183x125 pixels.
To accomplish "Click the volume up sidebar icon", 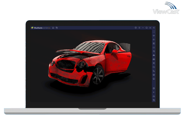I will point(154,36).
